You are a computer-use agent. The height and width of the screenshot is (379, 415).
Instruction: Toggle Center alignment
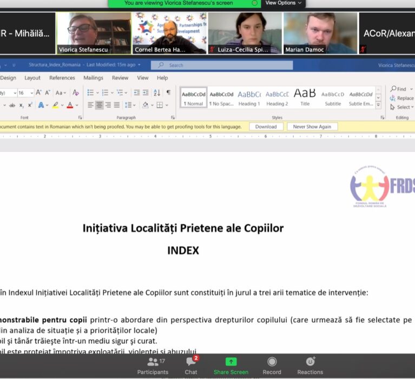coord(99,105)
